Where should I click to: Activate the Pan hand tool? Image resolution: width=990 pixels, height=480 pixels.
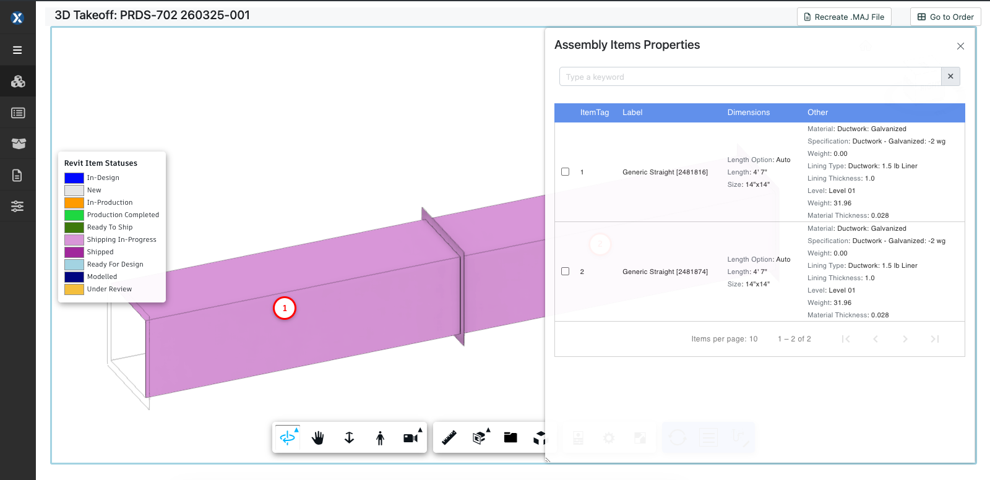point(318,438)
